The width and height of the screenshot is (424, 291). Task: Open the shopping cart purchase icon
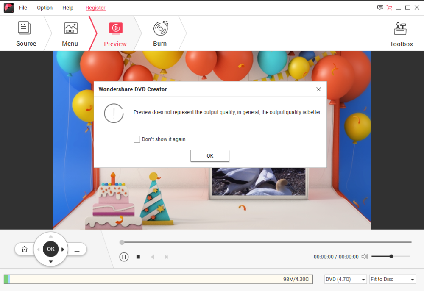389,8
